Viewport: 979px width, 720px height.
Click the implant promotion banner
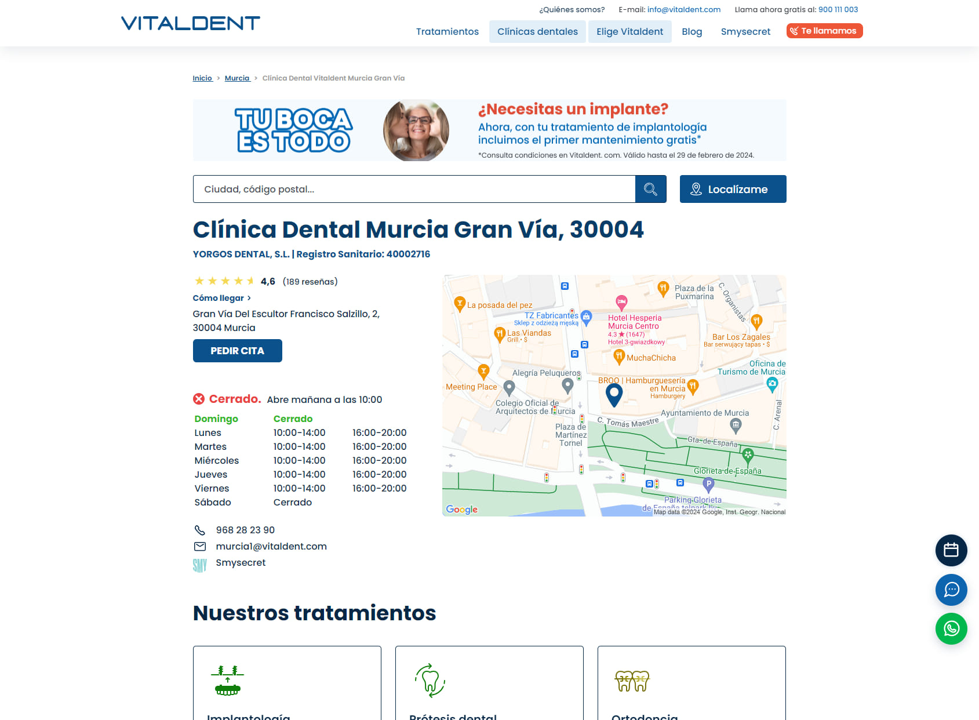[489, 130]
